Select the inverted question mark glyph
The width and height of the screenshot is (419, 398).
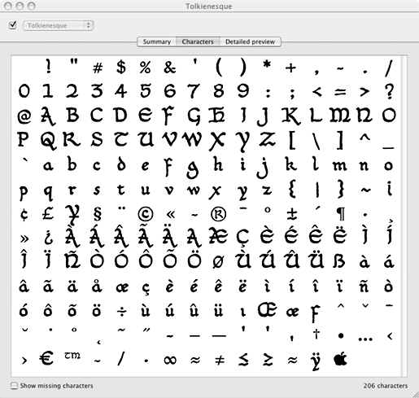[x=48, y=237]
